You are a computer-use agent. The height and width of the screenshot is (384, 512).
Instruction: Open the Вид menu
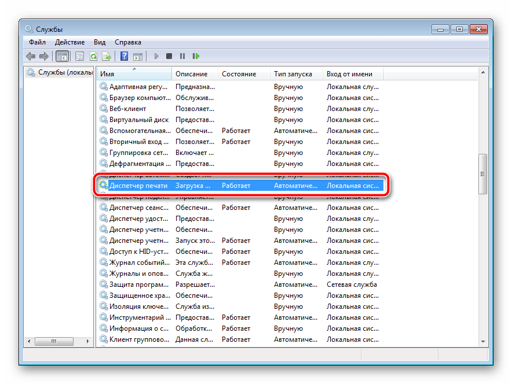pos(99,42)
